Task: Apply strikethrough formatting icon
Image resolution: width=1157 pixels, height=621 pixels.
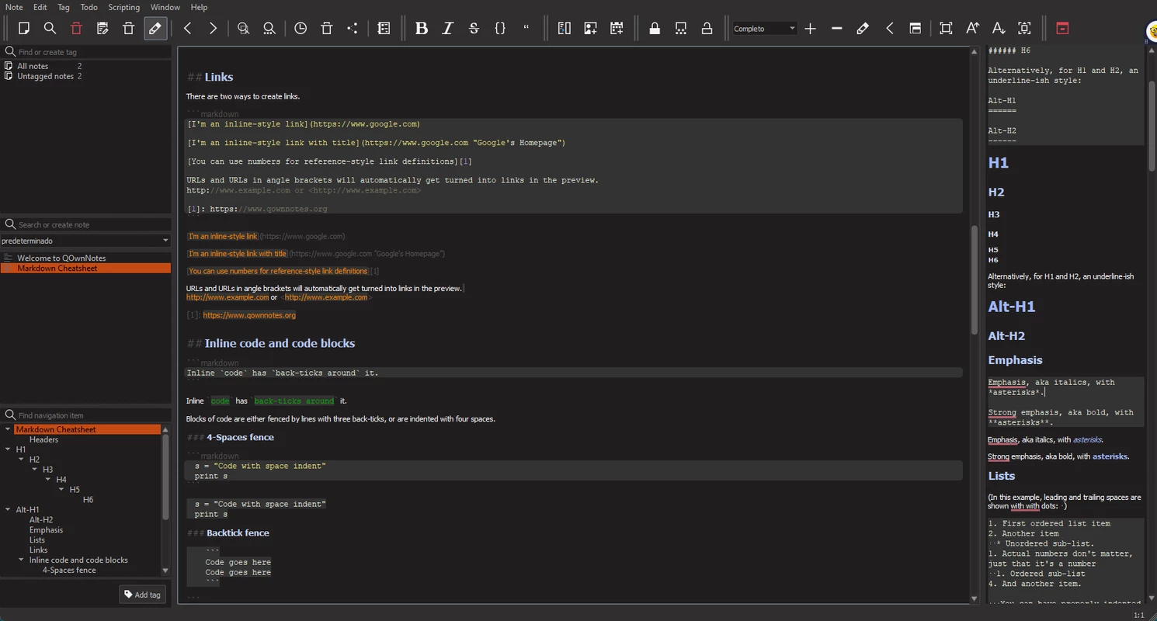Action: pos(474,29)
